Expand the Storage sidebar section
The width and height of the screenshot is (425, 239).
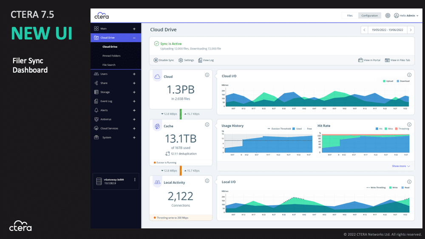click(x=134, y=92)
